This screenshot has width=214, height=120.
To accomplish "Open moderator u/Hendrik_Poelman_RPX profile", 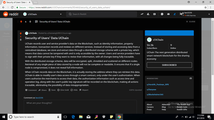I will pos(158,84).
